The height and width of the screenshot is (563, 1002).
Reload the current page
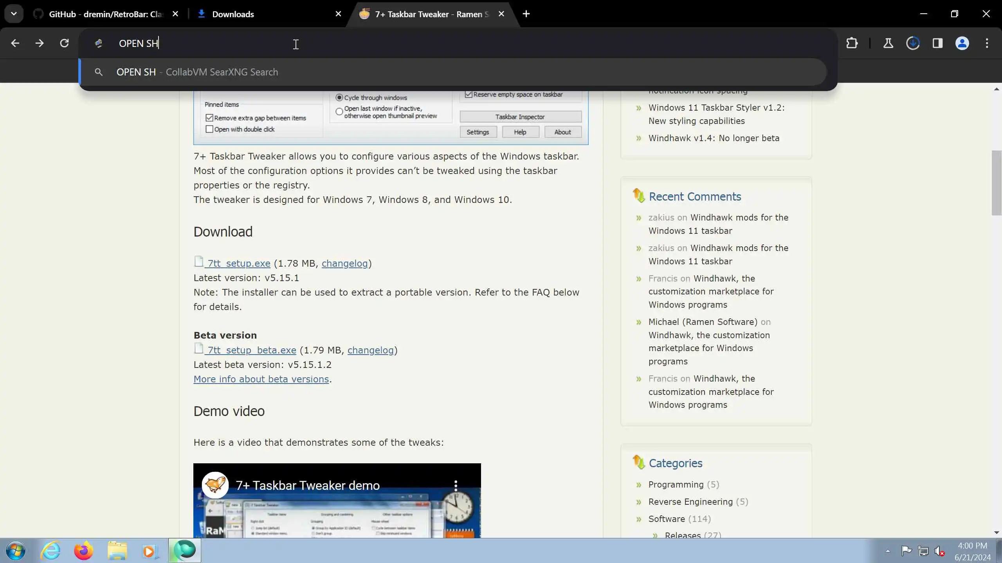click(x=64, y=43)
